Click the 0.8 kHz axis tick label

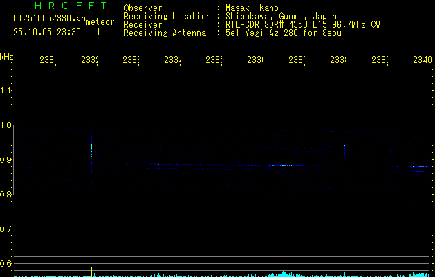[x=6, y=194]
